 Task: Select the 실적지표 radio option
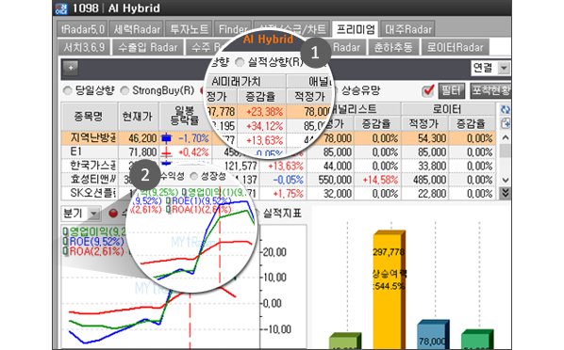tap(278, 214)
